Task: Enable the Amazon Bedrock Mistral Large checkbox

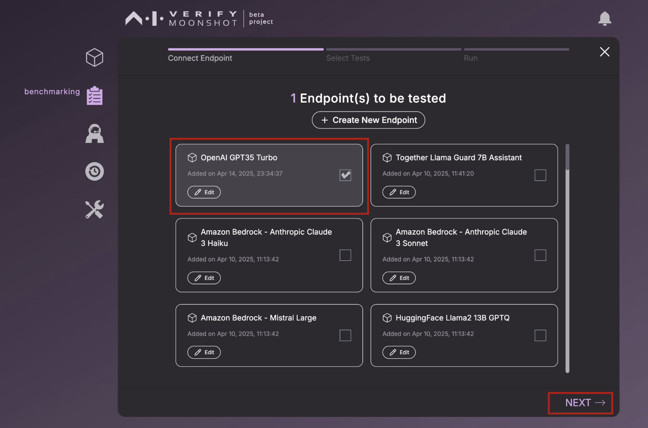Action: click(x=345, y=335)
